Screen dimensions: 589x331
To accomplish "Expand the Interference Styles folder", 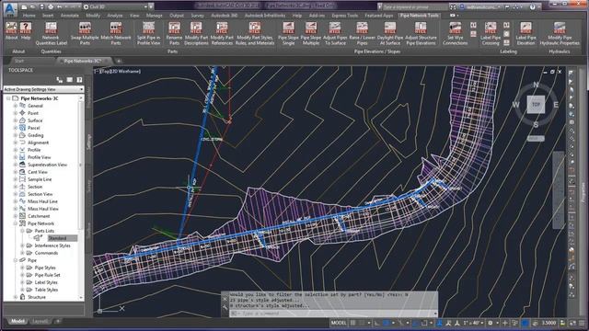I will pyautogui.click(x=22, y=245).
